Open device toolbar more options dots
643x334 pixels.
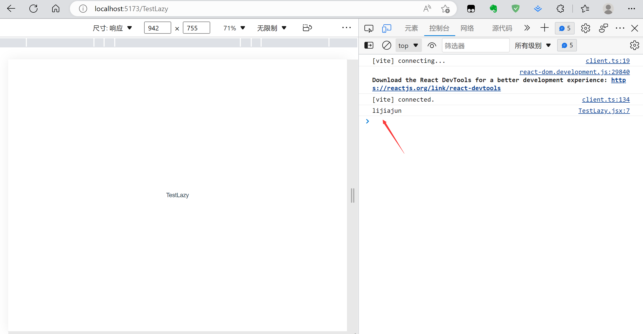[346, 28]
